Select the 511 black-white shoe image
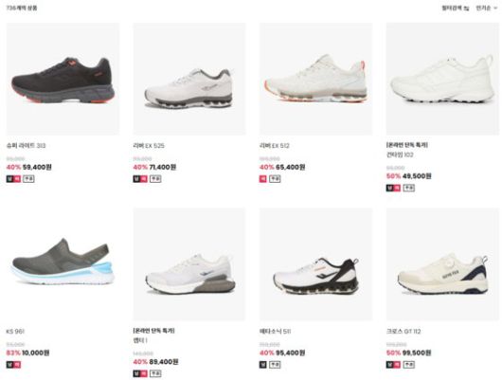The image size is (502, 380). pyautogui.click(x=315, y=264)
